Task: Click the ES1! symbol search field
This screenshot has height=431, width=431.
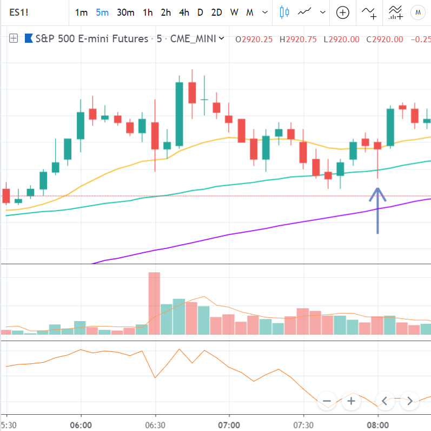Action: pyautogui.click(x=35, y=12)
